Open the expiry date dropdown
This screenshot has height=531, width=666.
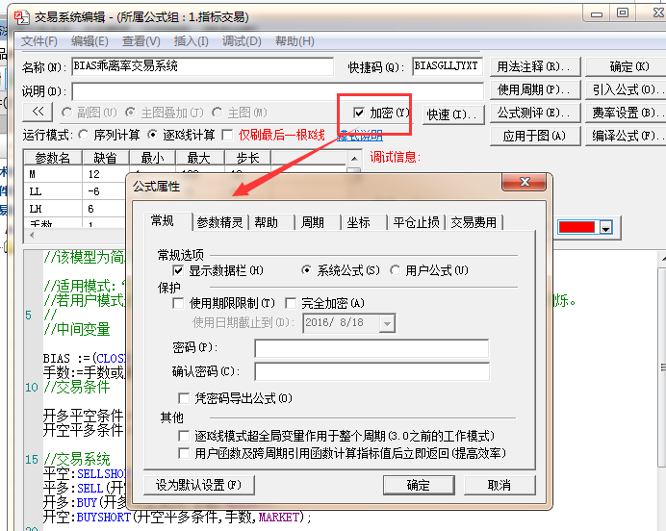coord(386,323)
